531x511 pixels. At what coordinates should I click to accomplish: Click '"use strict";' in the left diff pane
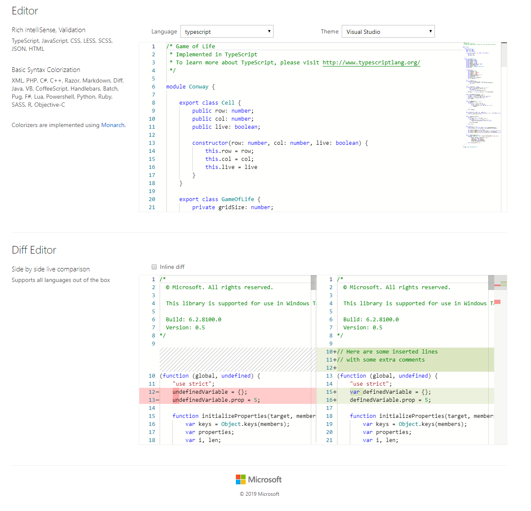click(194, 384)
